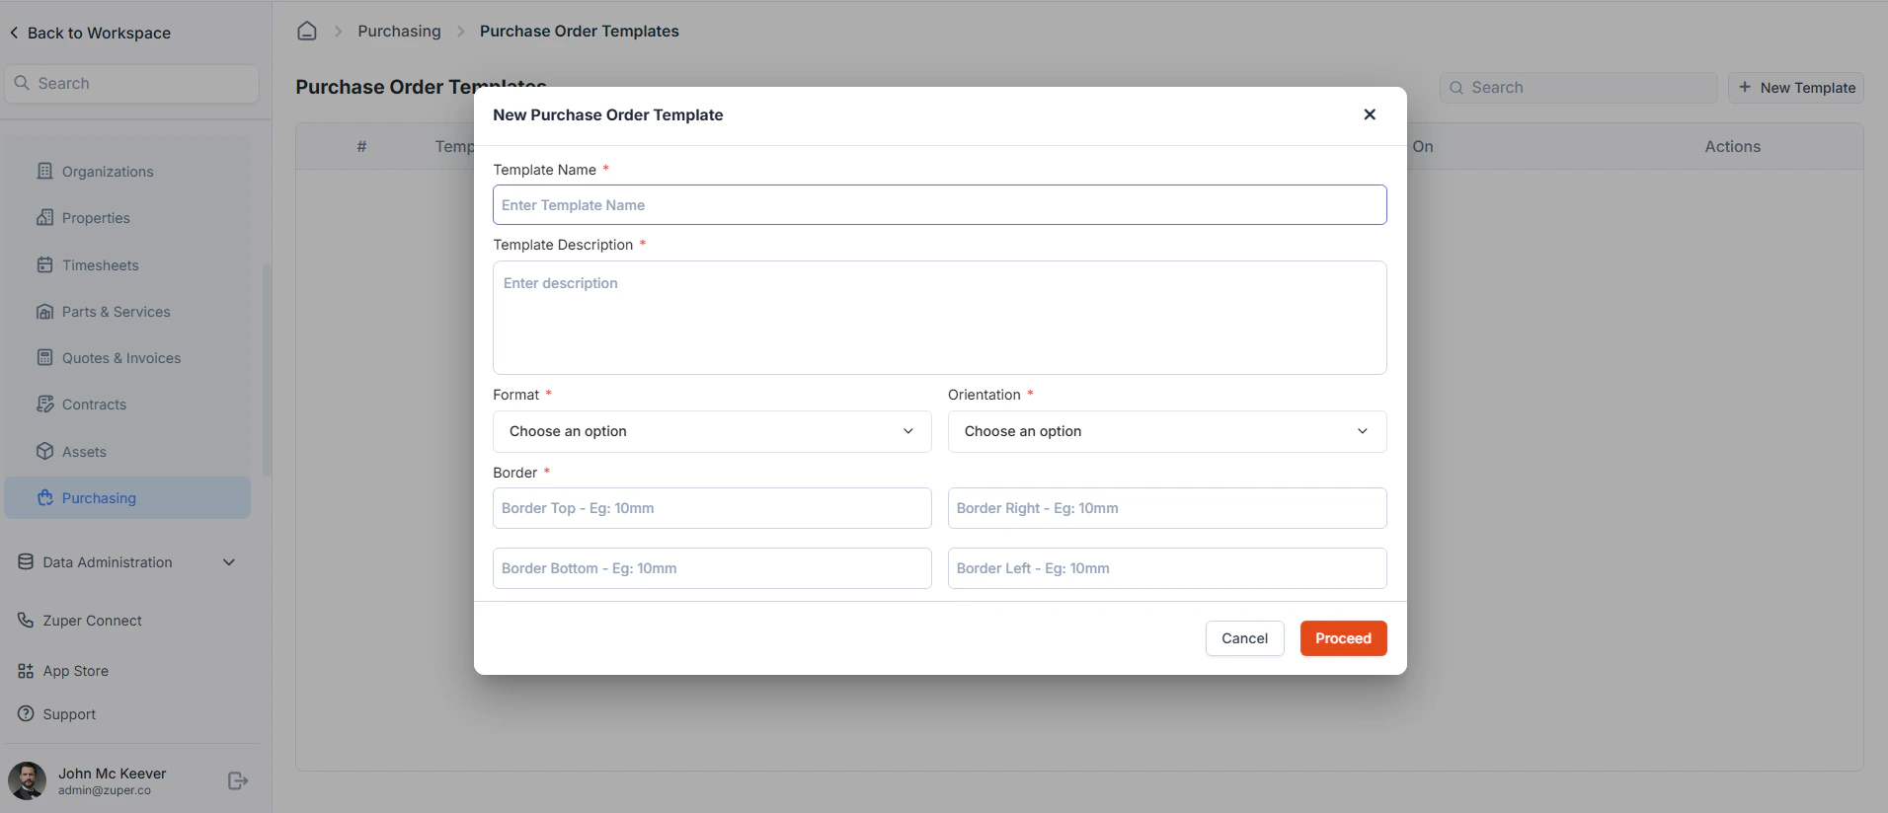Click the App Store grid icon

tap(26, 671)
